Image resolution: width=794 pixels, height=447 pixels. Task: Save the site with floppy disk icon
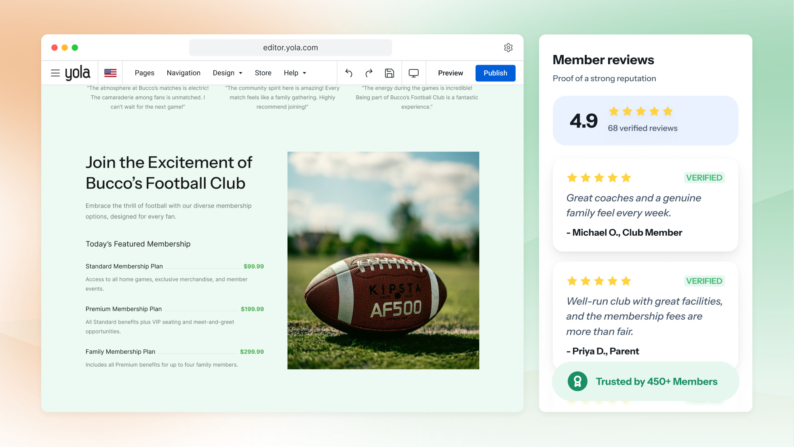click(390, 73)
